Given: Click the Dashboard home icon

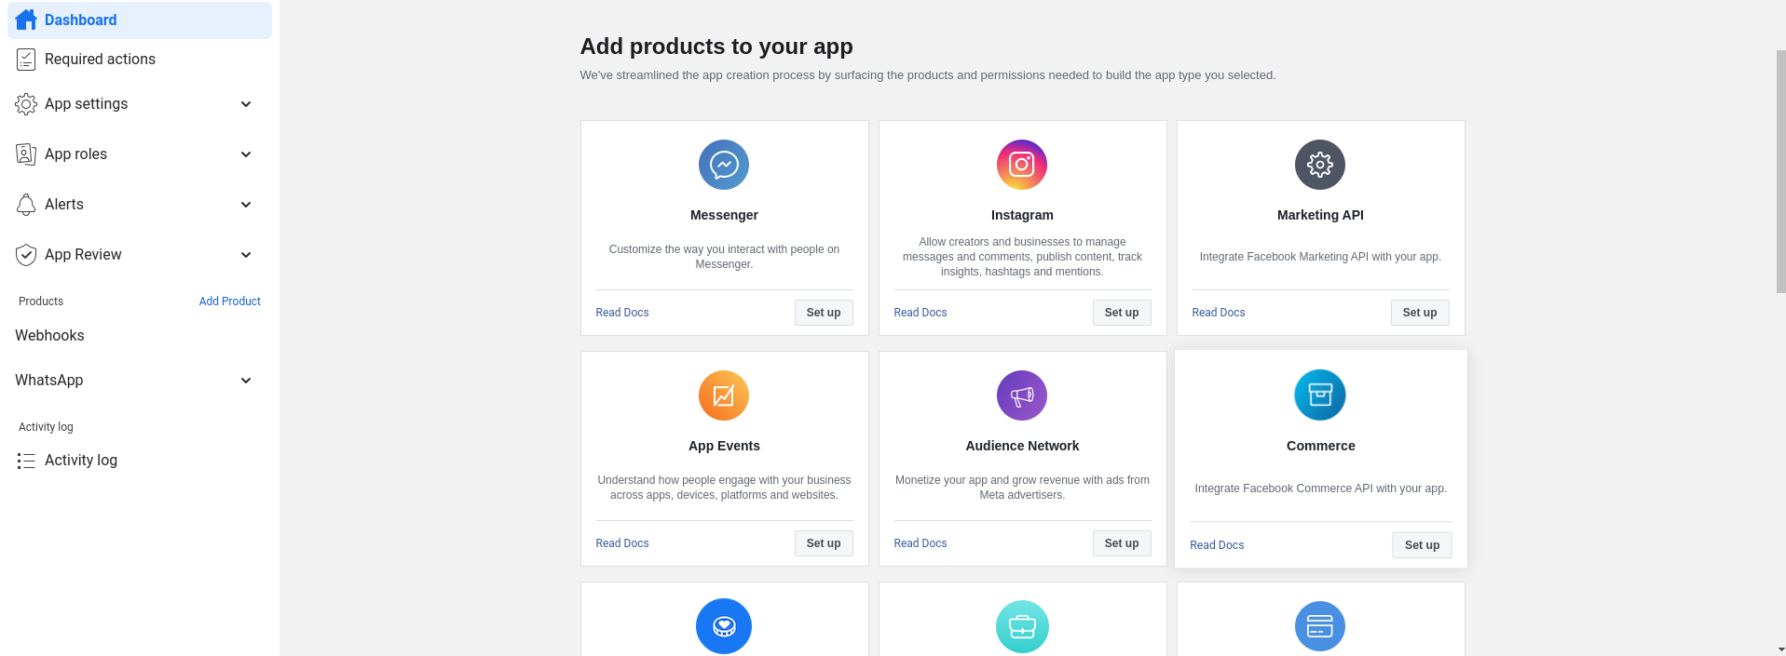Looking at the screenshot, I should tap(26, 20).
